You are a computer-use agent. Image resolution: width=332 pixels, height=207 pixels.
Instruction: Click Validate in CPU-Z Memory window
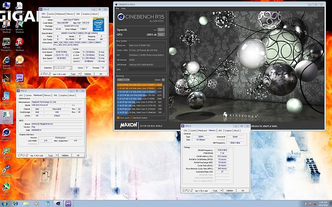(230, 190)
